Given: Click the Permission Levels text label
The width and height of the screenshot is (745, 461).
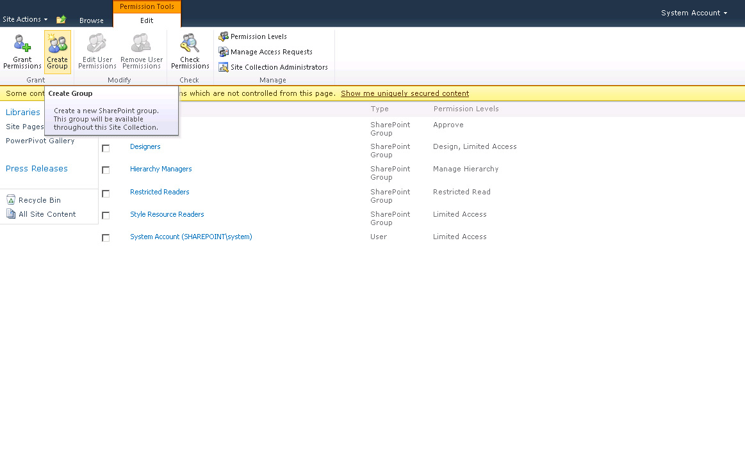Looking at the screenshot, I should coord(258,36).
